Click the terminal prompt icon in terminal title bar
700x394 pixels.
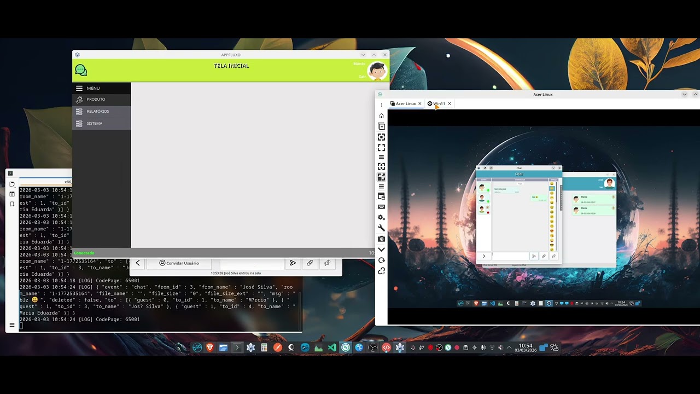[x=10, y=173]
